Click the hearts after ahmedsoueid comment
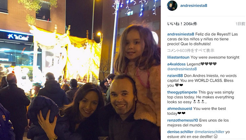 pos(181,113)
